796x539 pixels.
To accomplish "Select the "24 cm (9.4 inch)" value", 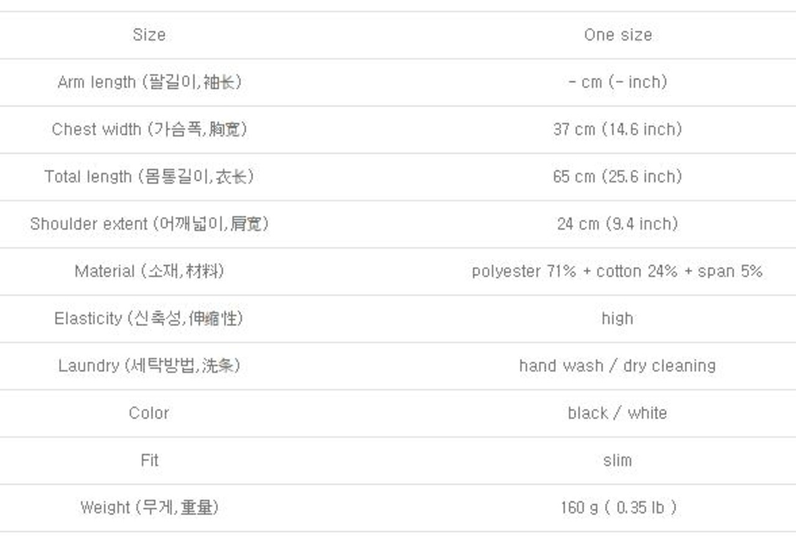I will point(618,224).
